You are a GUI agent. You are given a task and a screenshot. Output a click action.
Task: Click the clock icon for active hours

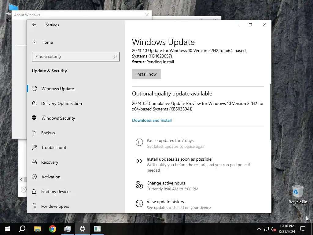click(x=139, y=185)
